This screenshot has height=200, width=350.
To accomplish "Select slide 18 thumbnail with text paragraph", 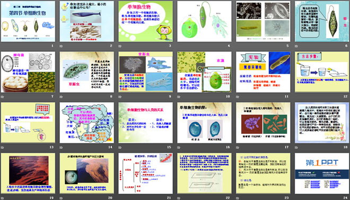I will 322,123.
